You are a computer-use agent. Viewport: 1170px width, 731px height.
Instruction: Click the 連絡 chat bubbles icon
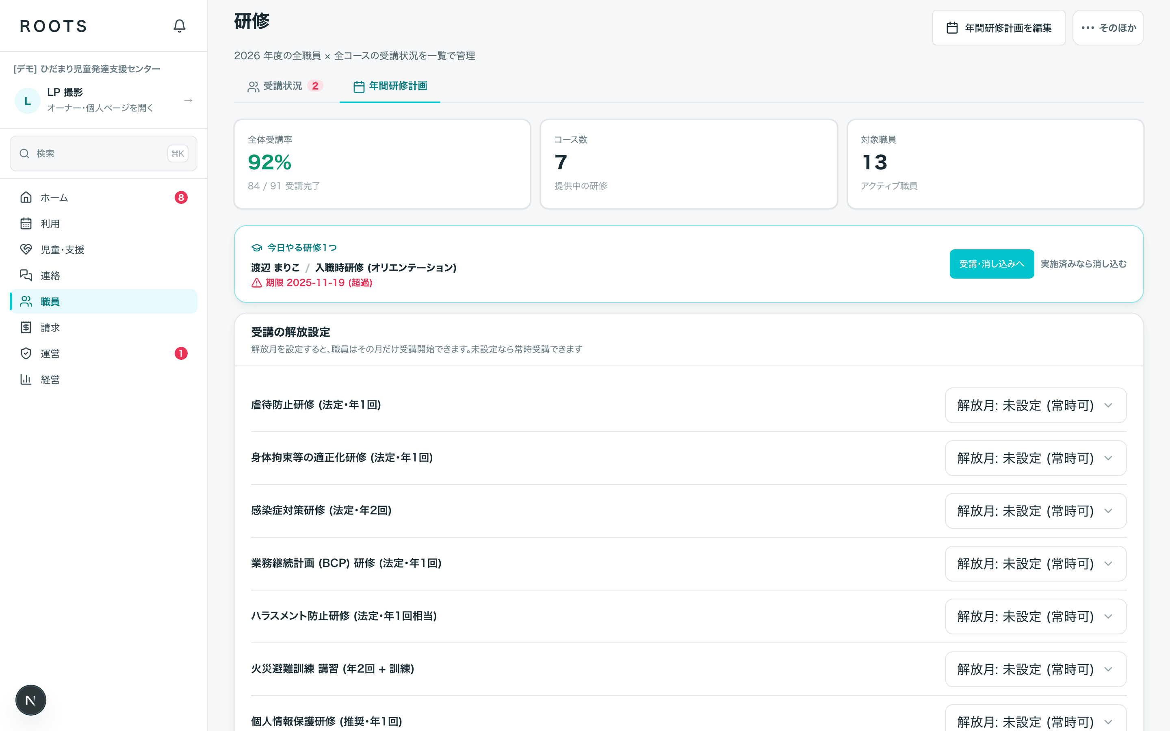(x=26, y=276)
